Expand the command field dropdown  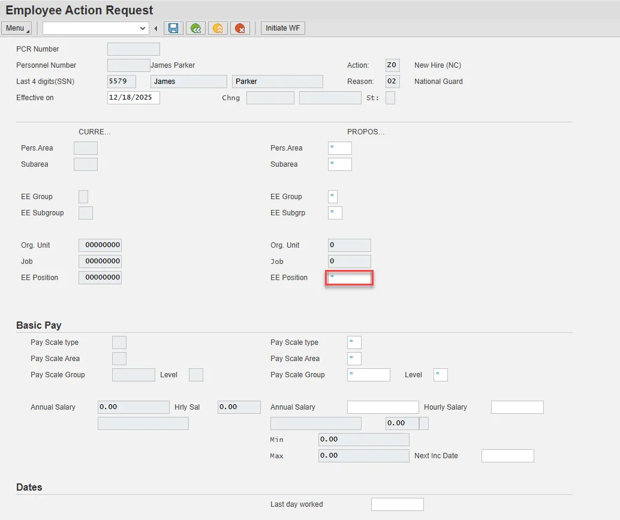pyautogui.click(x=143, y=28)
